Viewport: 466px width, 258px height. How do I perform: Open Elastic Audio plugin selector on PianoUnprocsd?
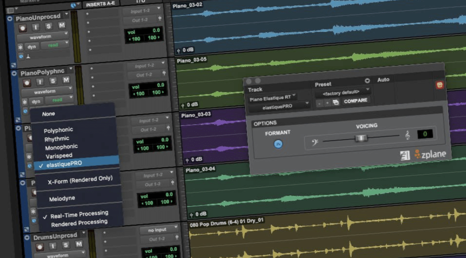[21, 56]
